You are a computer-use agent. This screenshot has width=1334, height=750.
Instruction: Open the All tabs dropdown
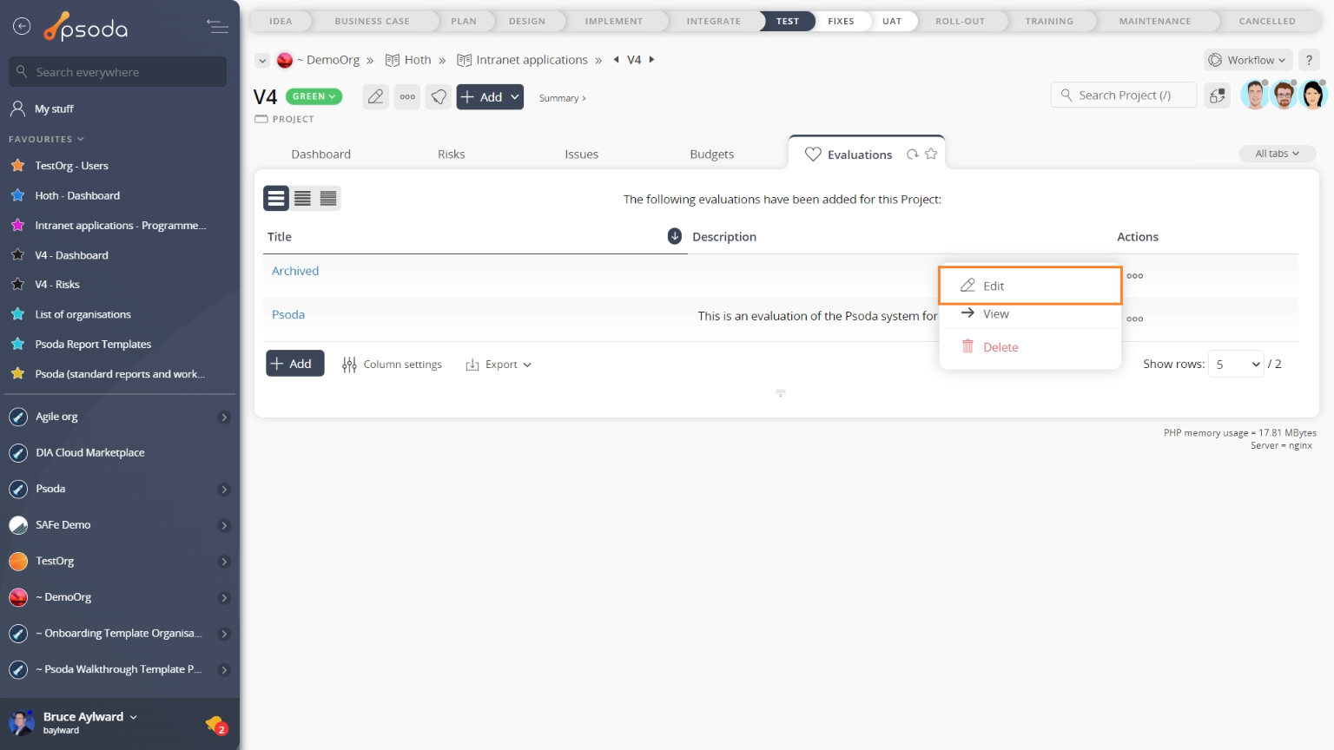click(1277, 154)
